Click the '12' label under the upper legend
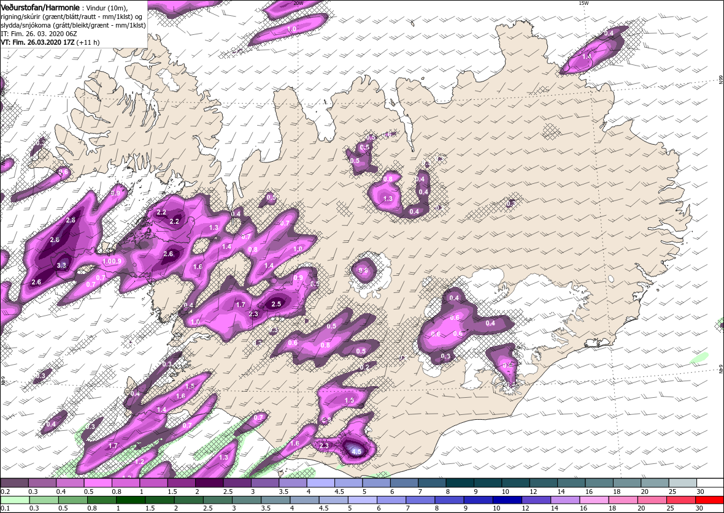Screen dimensions: 724x513 pyautogui.click(x=533, y=492)
